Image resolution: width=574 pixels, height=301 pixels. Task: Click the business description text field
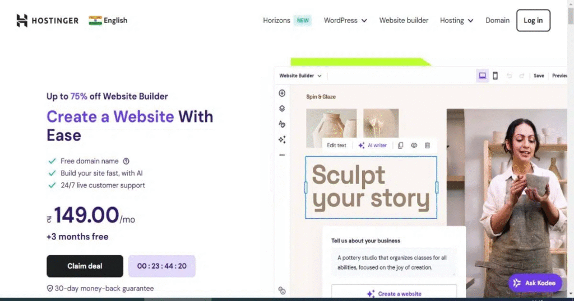394,262
